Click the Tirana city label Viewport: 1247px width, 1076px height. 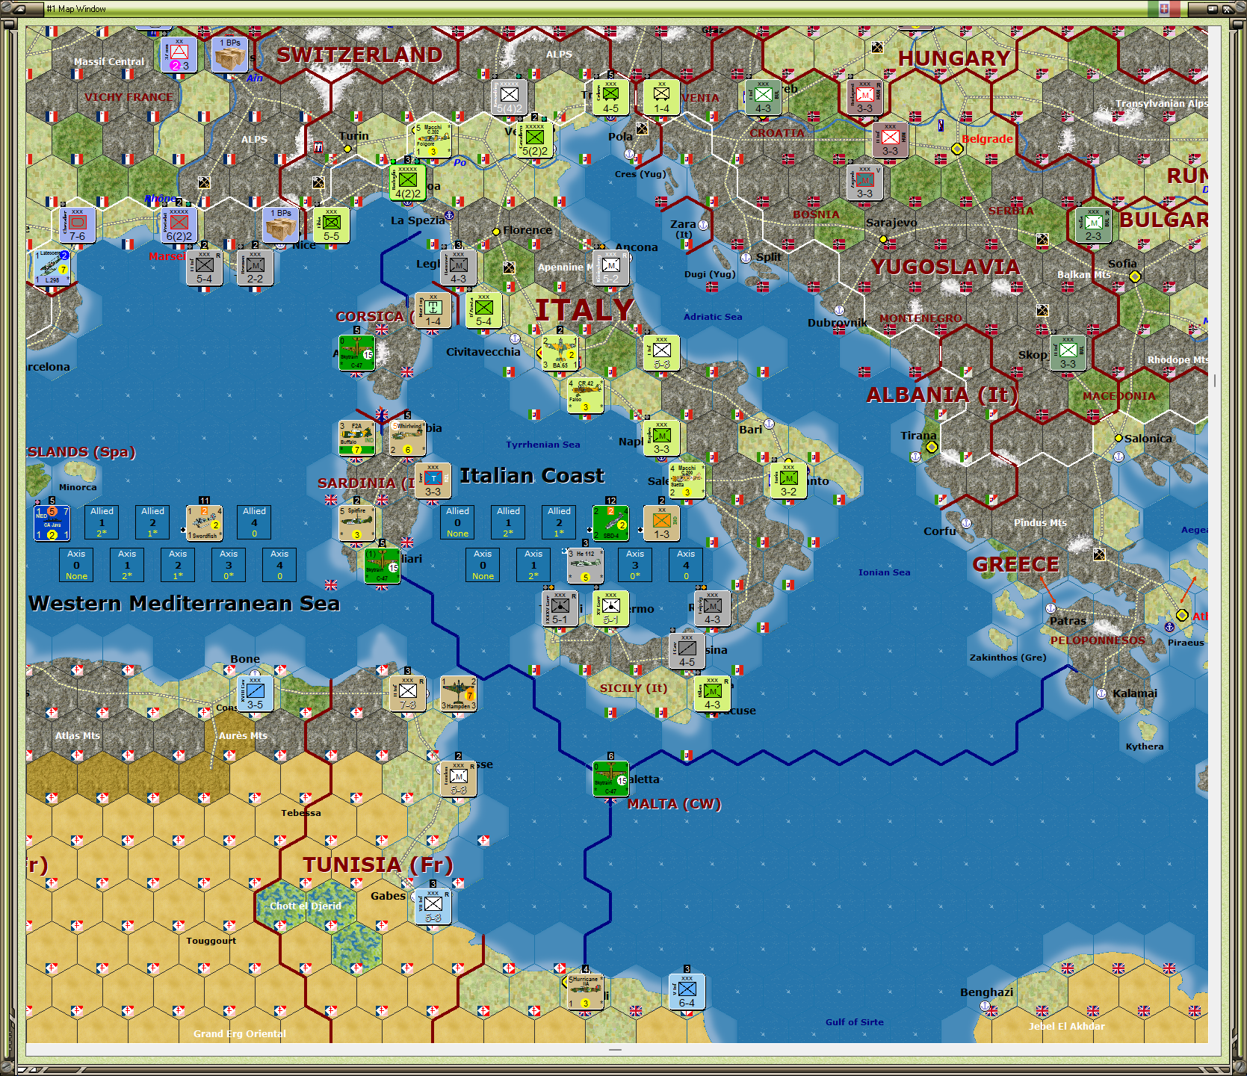pos(918,436)
